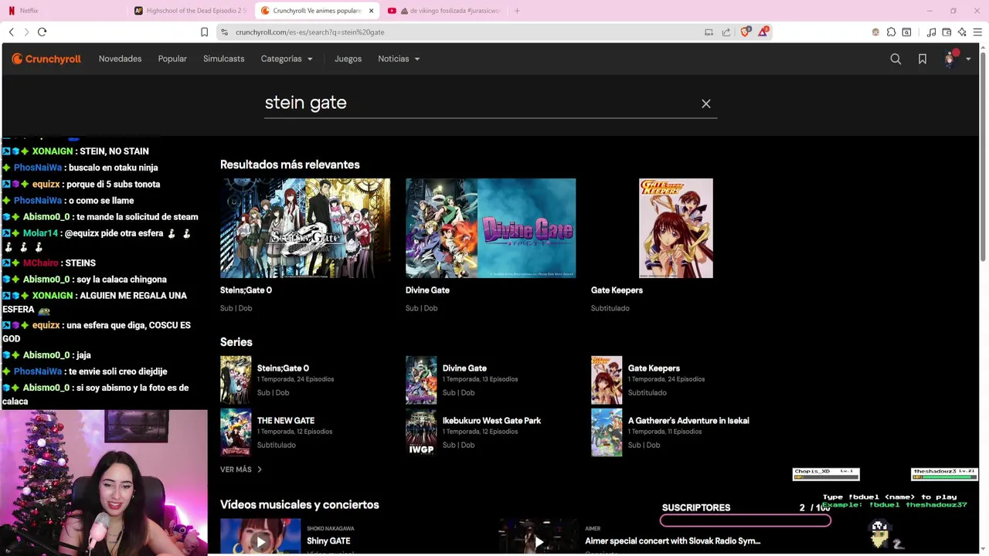Open Gate Keepers in the Series list
Viewport: 989px width, 556px height.
654,368
